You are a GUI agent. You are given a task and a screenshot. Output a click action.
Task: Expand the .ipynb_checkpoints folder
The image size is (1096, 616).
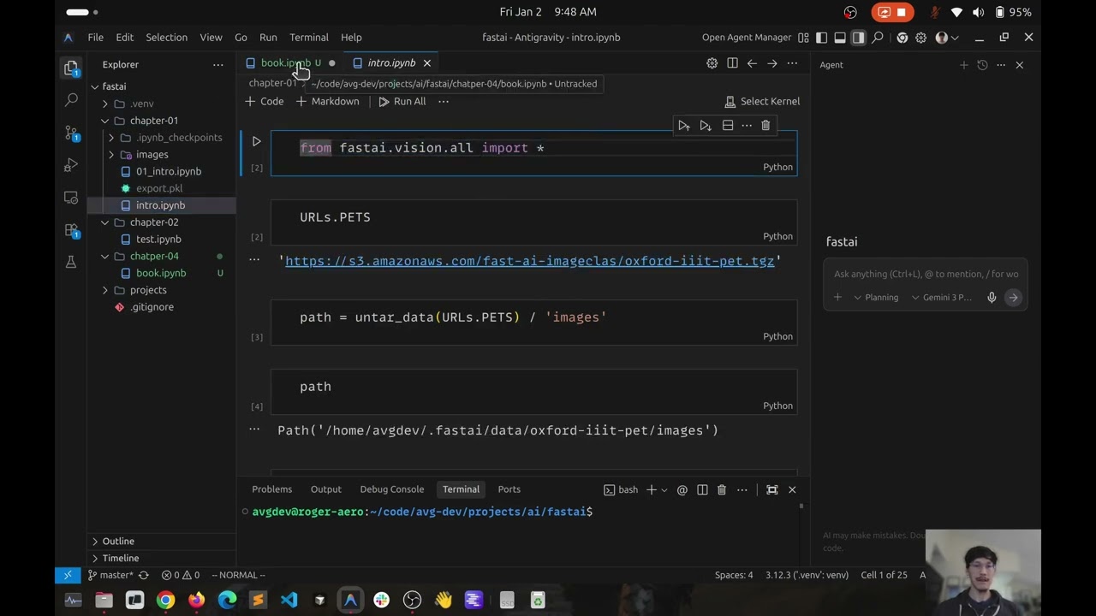[x=112, y=138]
